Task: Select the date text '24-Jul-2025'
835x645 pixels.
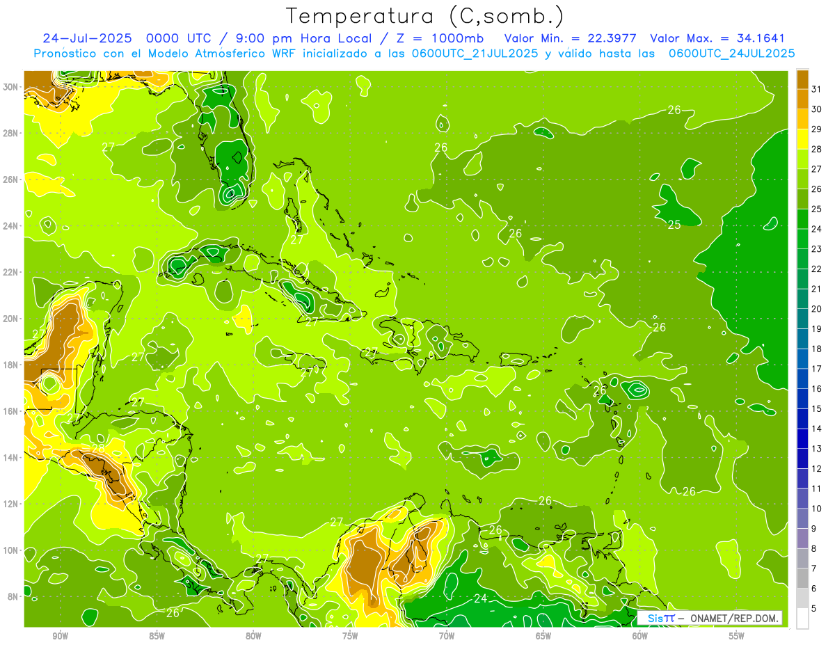Action: pos(88,38)
